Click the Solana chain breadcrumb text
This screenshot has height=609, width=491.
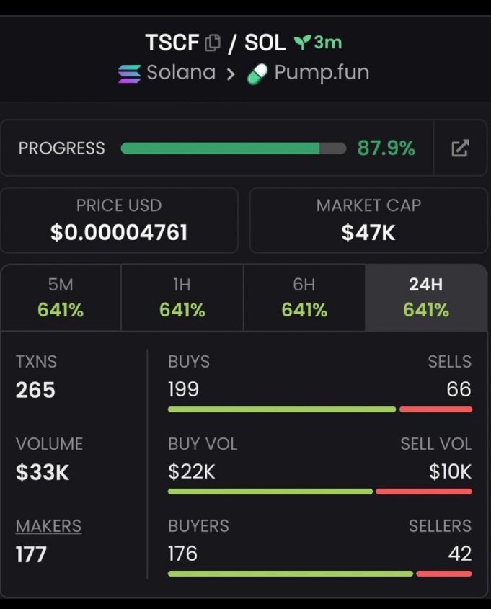[181, 72]
